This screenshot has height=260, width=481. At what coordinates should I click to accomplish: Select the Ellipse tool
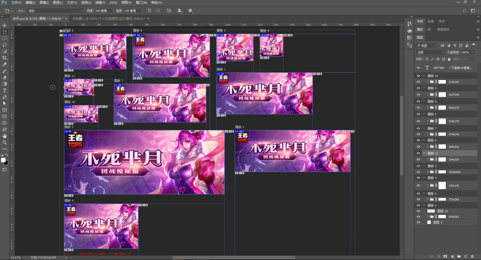[5, 123]
